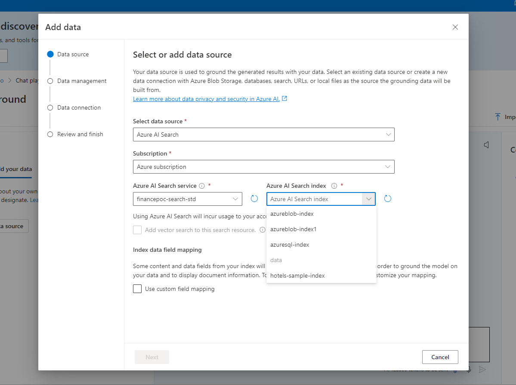The image size is (516, 385).
Task: Tick Add vector search to this resource
Action: [137, 230]
